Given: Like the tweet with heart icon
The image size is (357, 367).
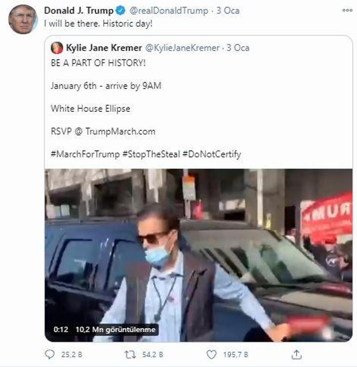Looking at the screenshot, I should [211, 354].
